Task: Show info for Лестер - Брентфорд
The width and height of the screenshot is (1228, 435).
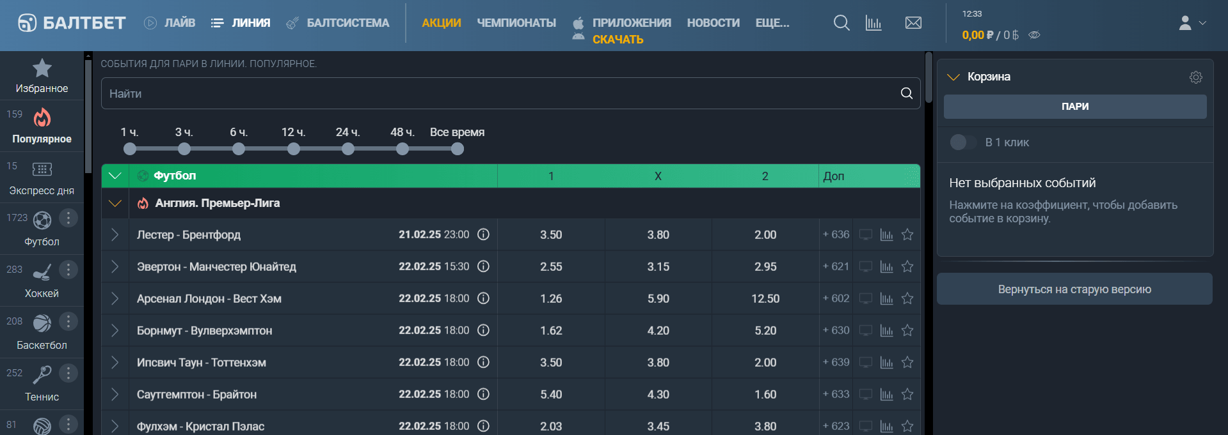Action: [x=484, y=234]
